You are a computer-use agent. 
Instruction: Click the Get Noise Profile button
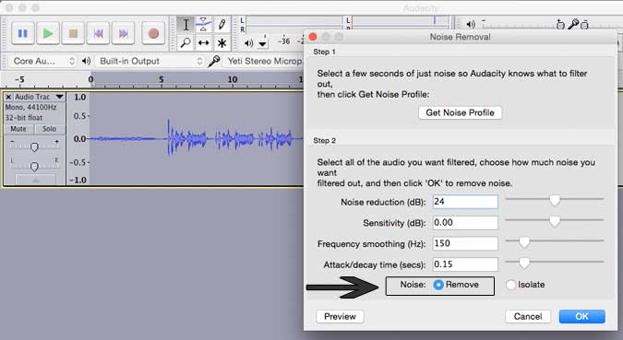(x=461, y=112)
